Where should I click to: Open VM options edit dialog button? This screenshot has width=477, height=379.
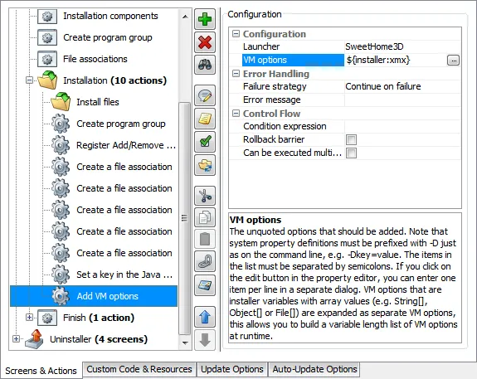tap(453, 61)
